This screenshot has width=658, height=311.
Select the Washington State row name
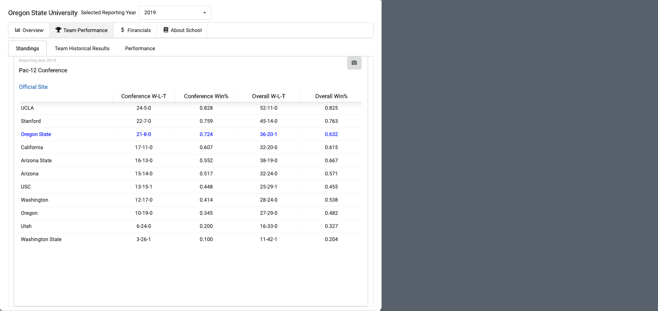41,239
